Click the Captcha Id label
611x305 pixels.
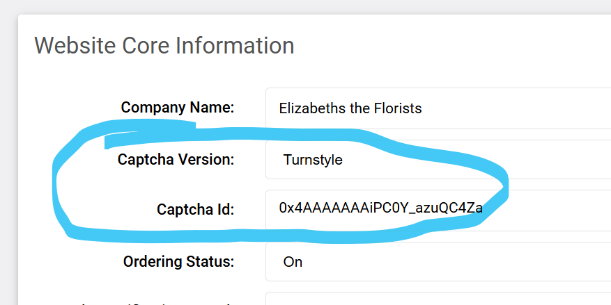tap(195, 210)
